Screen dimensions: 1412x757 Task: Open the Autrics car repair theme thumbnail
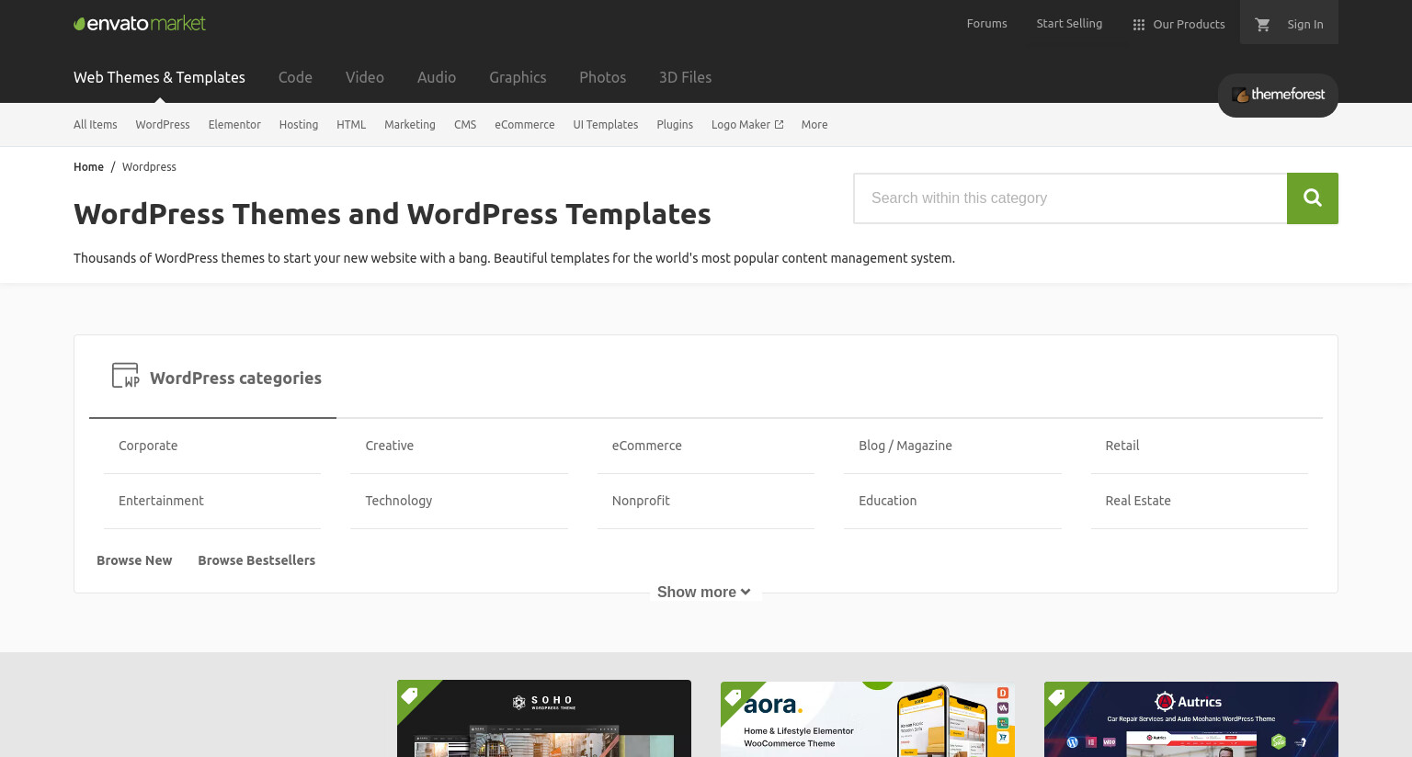(1191, 719)
